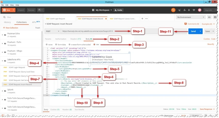Open response Headers (6) tab
219x118 pixels.
(x=67, y=109)
